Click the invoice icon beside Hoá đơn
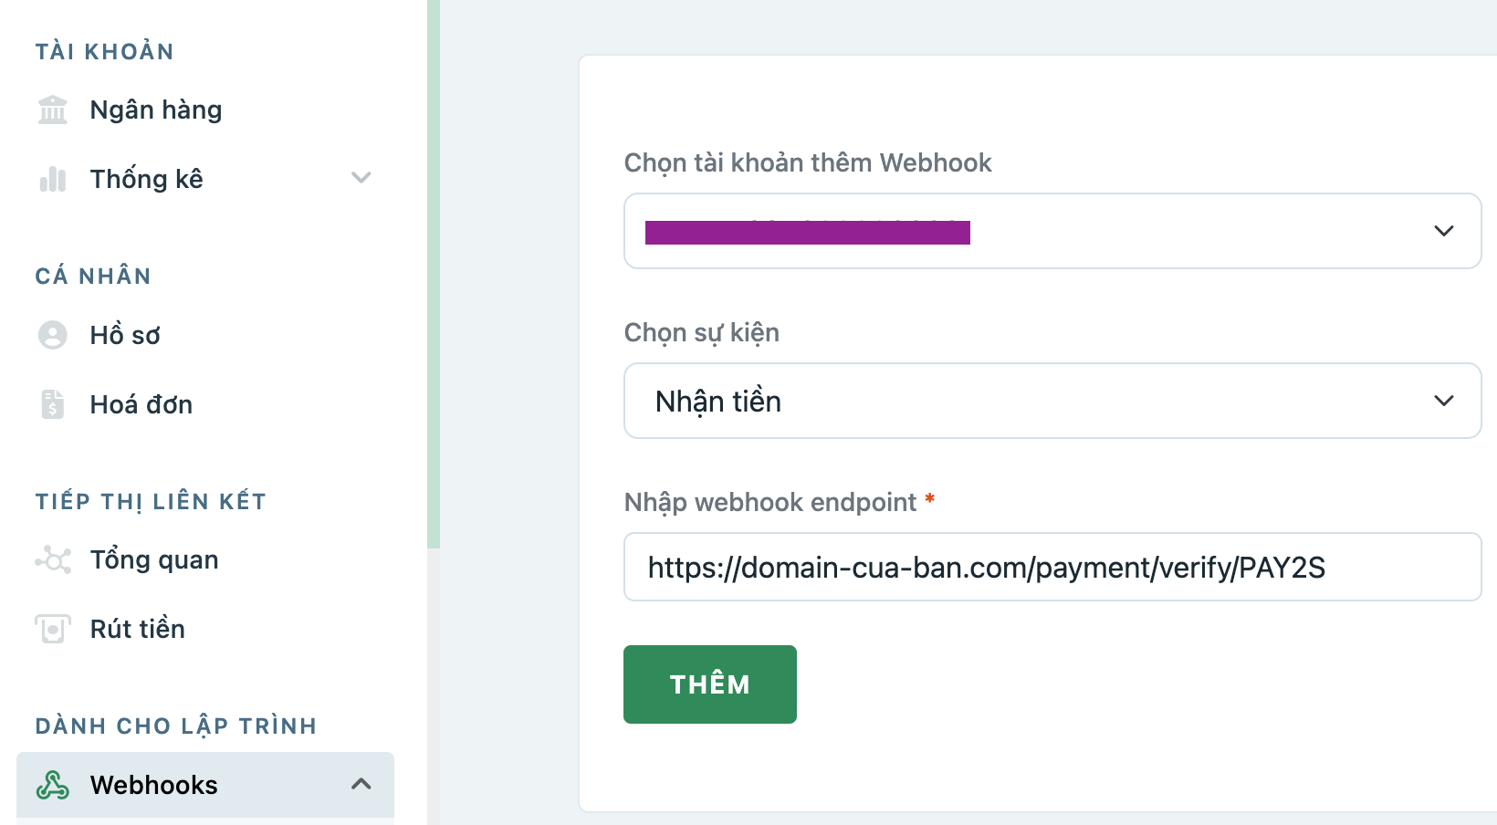The width and height of the screenshot is (1497, 825). (x=53, y=404)
